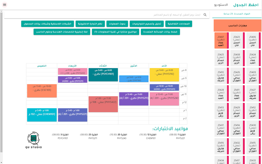Click the left vertical page scrollbar
The image size is (262, 164).
(x=1, y=82)
